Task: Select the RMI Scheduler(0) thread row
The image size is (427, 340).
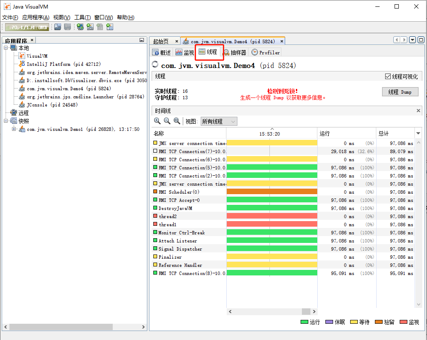Action: point(283,192)
